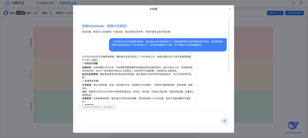The image size is (308, 138).
Task: Click the 血糖控制 paragraph label
Action: 87,67
